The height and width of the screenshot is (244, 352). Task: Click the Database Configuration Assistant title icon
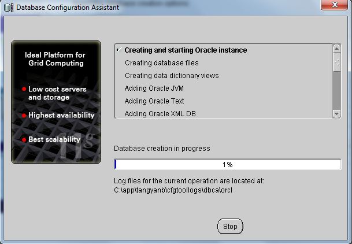[9, 8]
